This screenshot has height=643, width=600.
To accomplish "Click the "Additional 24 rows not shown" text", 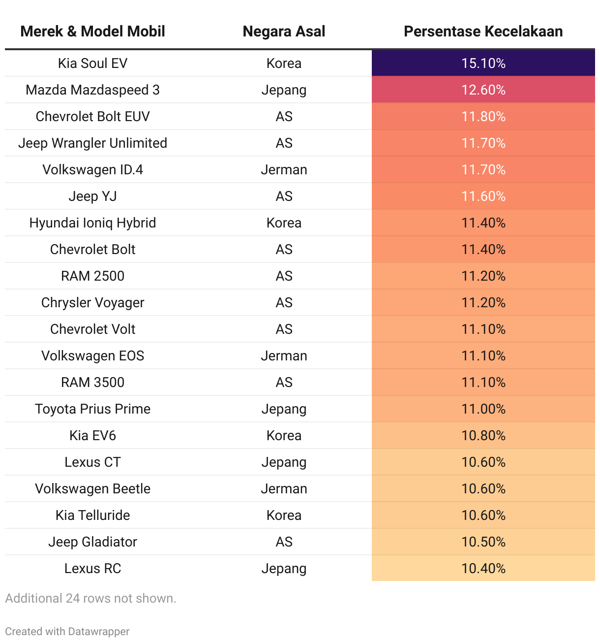I will [x=90, y=598].
